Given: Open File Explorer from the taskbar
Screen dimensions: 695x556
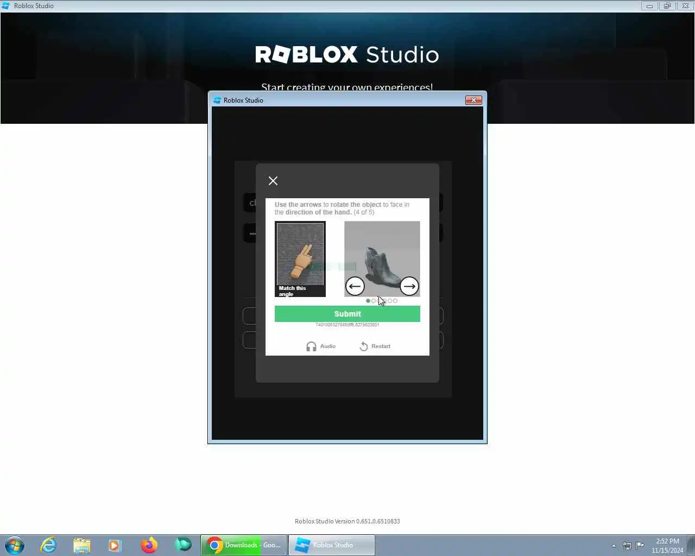Looking at the screenshot, I should pyautogui.click(x=82, y=545).
